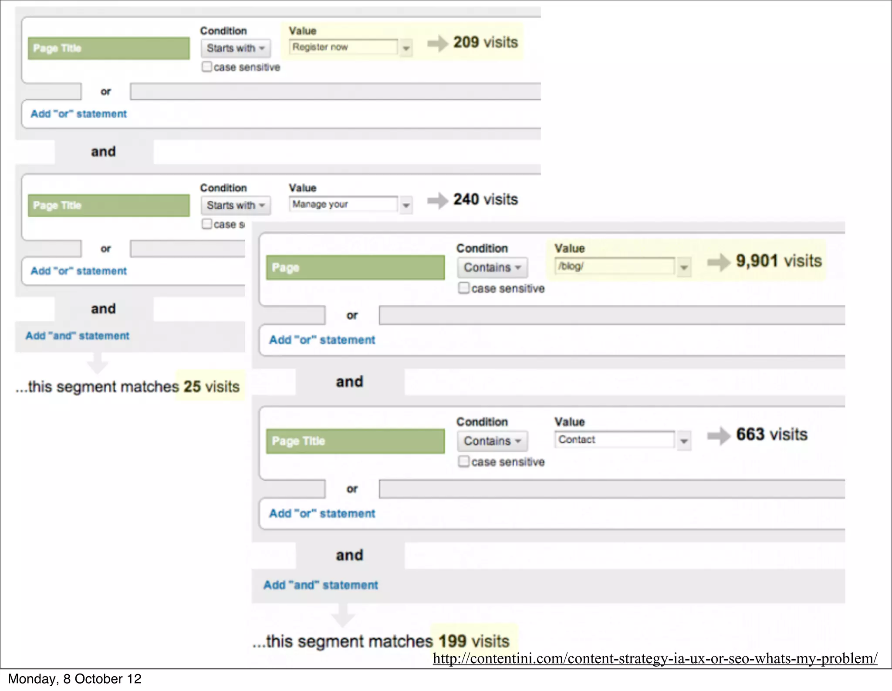The image size is (892, 691).
Task: Click the '9,901 visits' count text
Action: click(x=779, y=261)
